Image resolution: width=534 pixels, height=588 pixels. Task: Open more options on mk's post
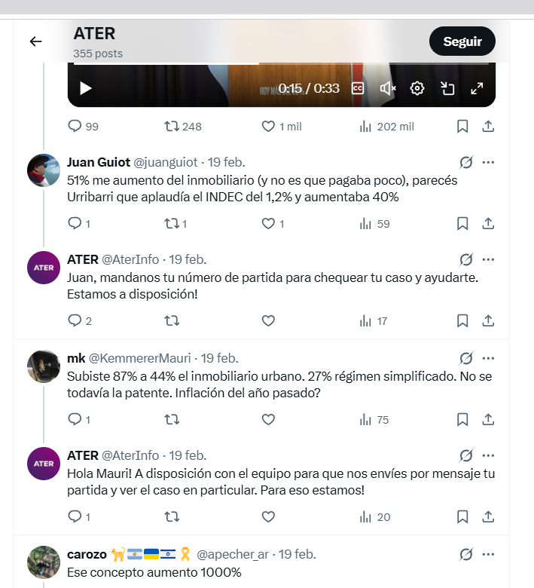point(488,358)
